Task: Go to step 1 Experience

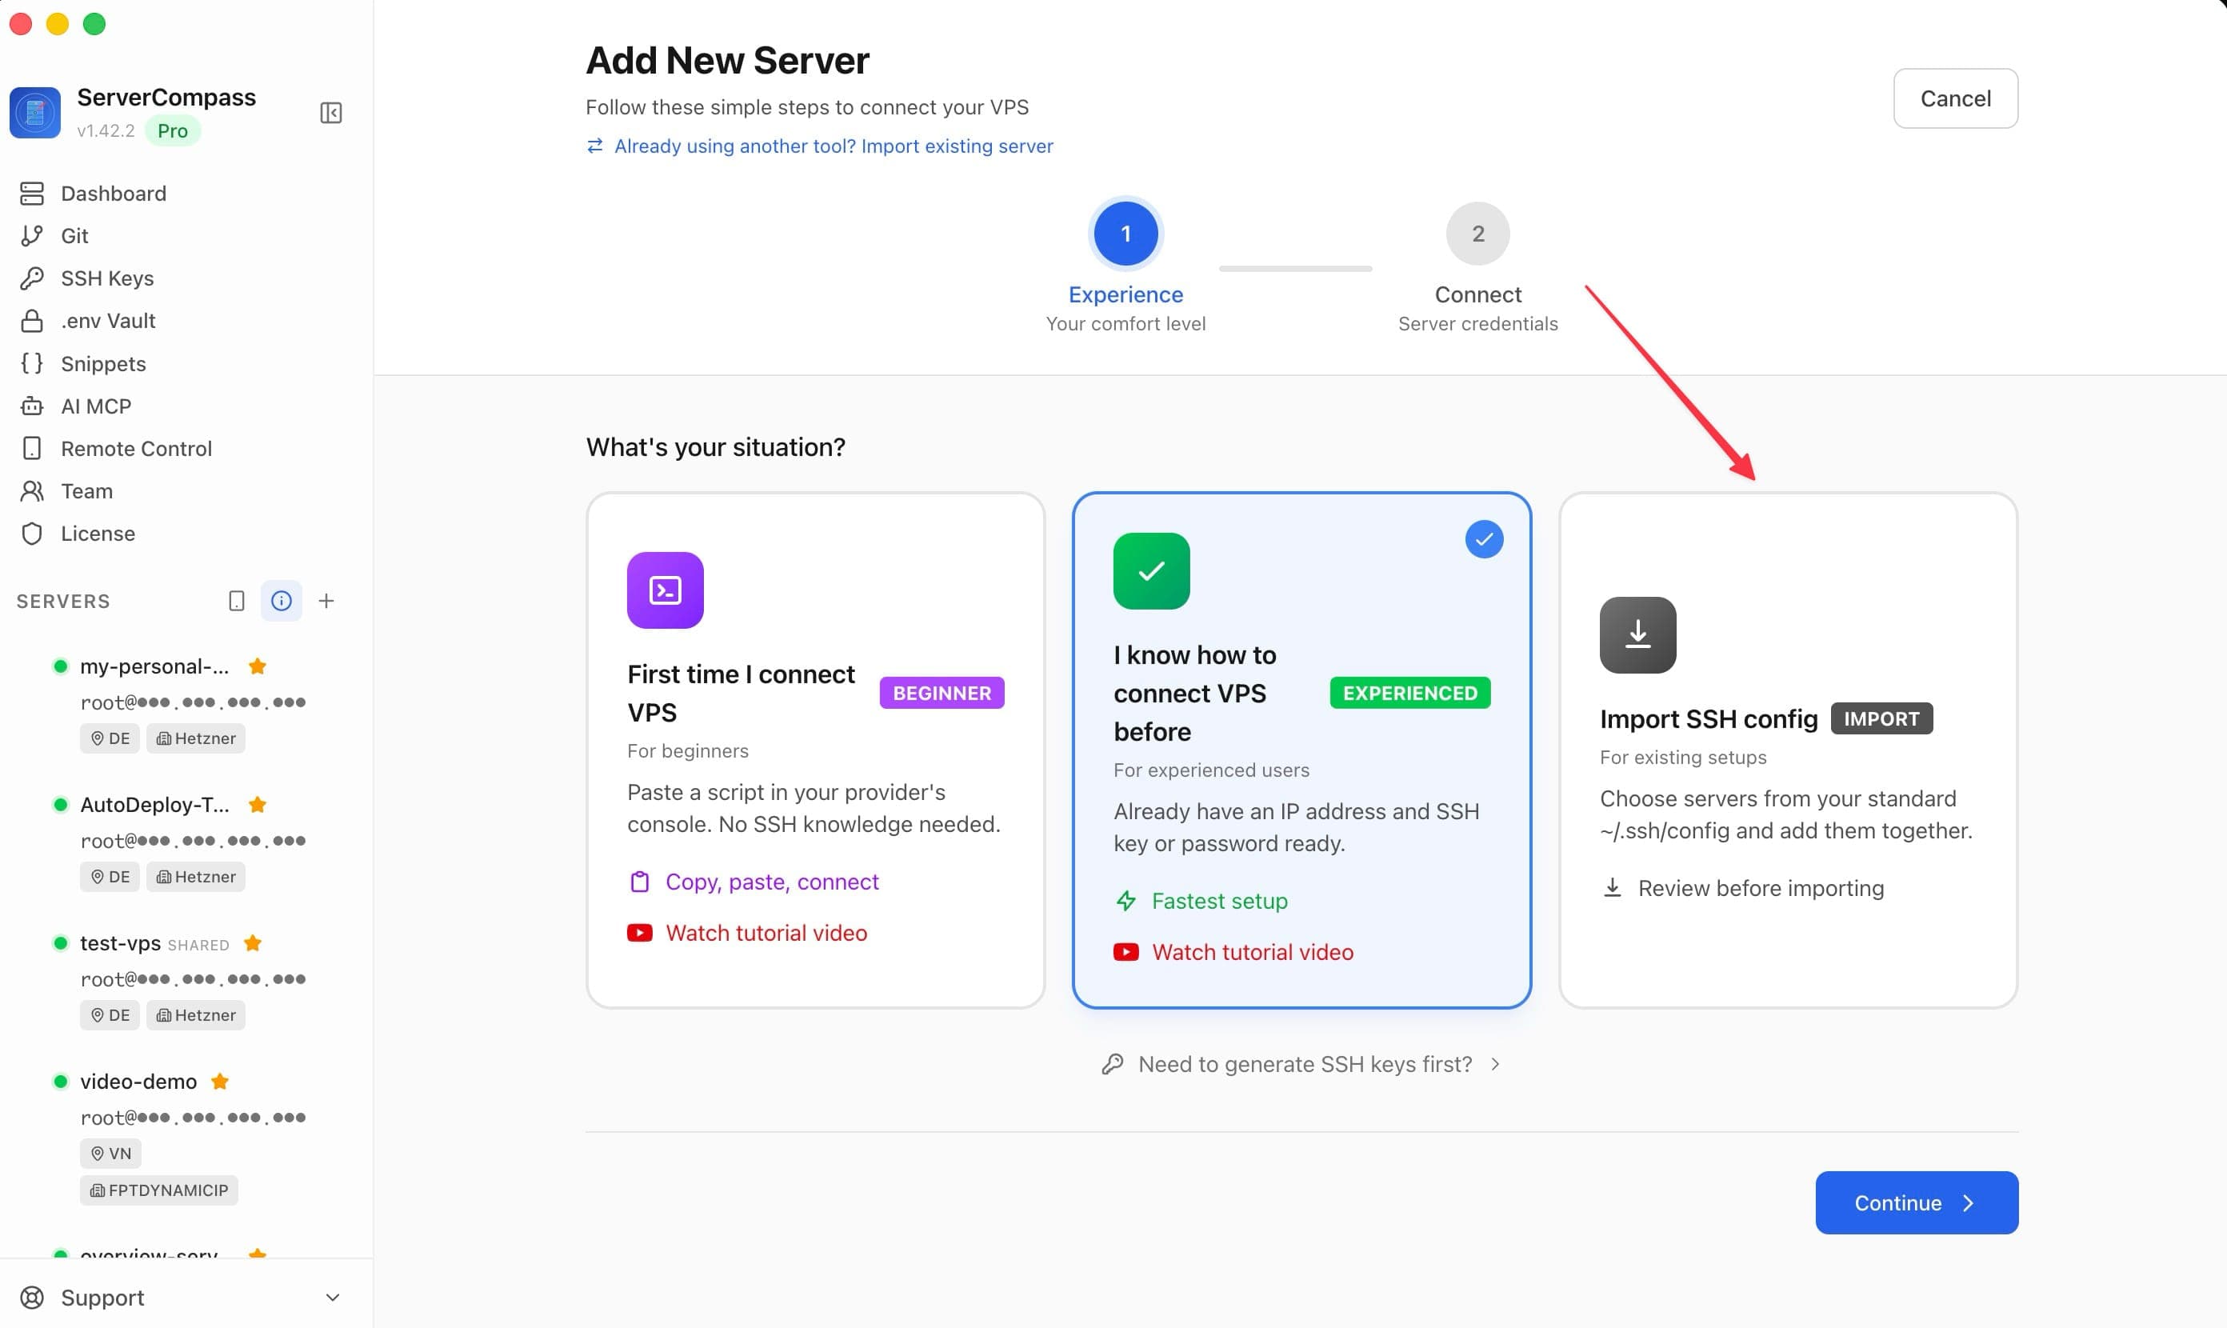Action: [x=1125, y=234]
